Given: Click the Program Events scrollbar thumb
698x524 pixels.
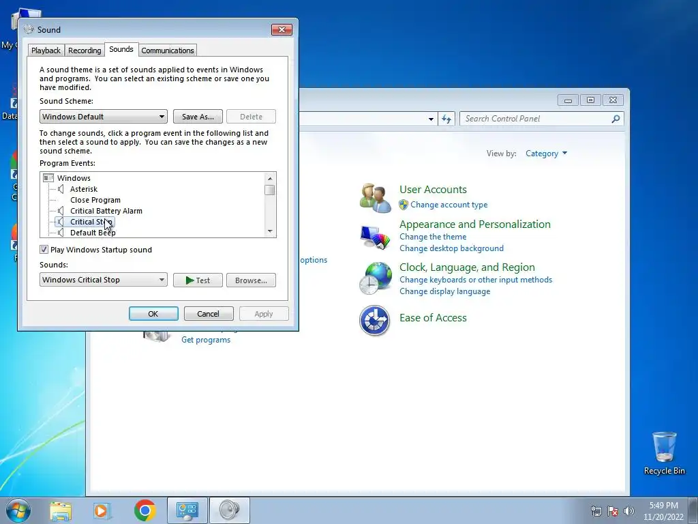Looking at the screenshot, I should point(270,190).
